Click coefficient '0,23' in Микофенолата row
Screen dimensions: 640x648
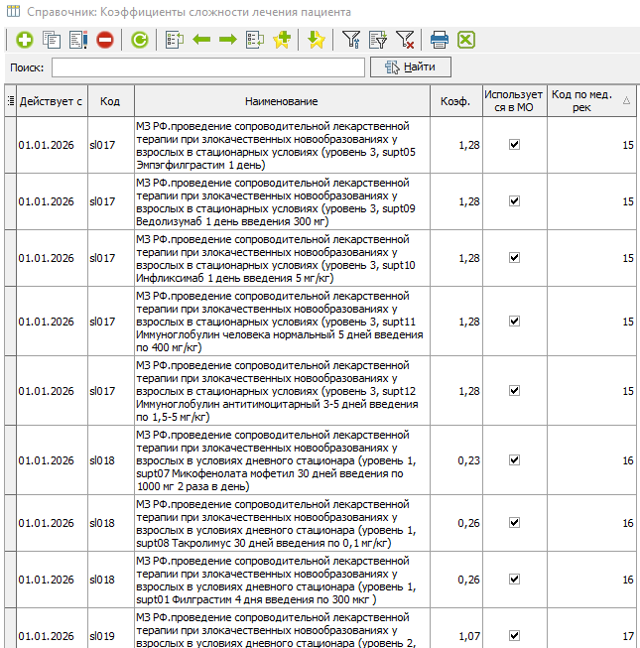point(468,460)
